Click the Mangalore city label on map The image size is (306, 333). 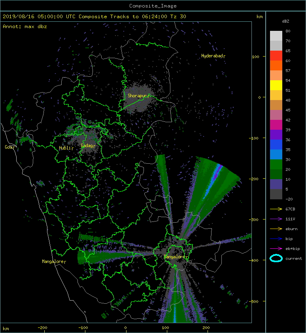(x=54, y=261)
